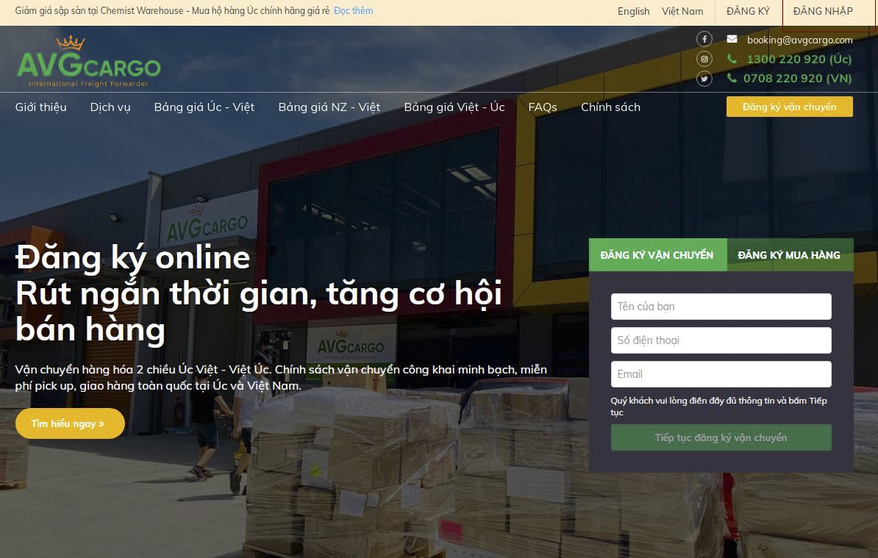
Task: Open the Giới thiệu menu
Action: [x=40, y=107]
